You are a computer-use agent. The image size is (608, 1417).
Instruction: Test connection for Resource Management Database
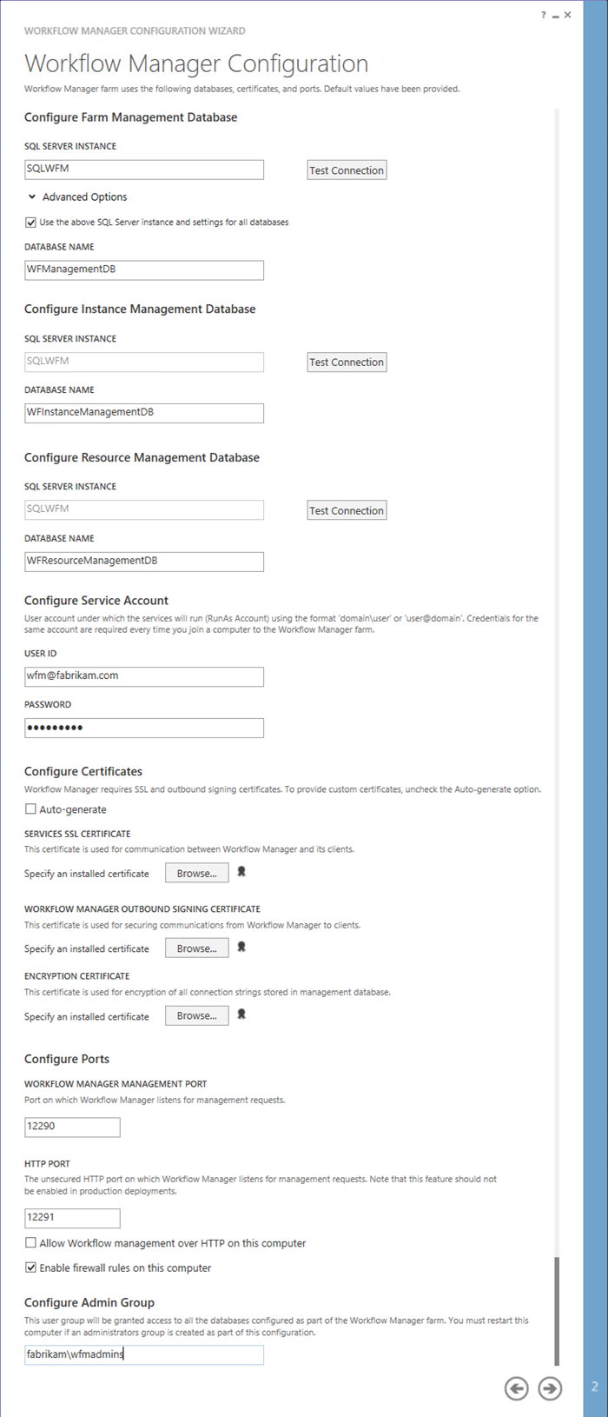point(347,510)
